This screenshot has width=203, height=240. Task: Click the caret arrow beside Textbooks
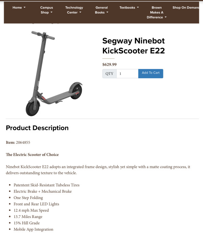[138, 7]
